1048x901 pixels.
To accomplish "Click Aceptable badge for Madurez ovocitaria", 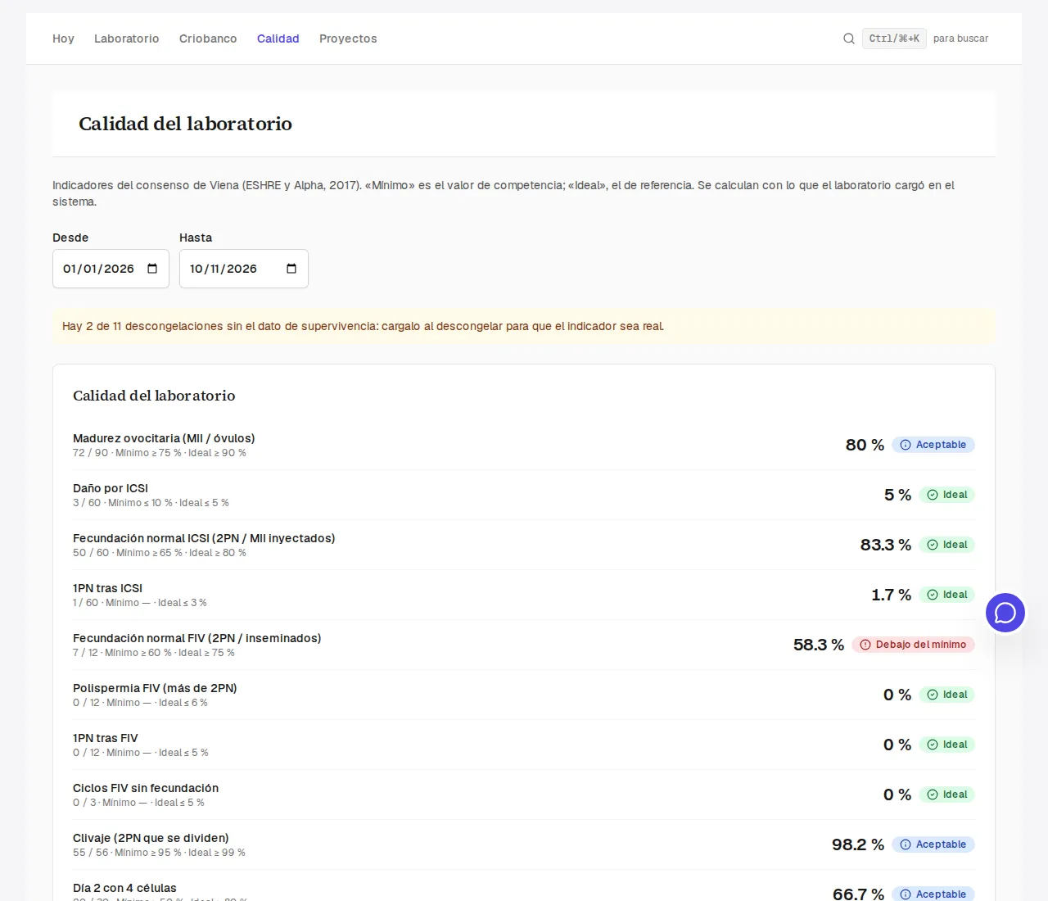I will click(x=933, y=445).
